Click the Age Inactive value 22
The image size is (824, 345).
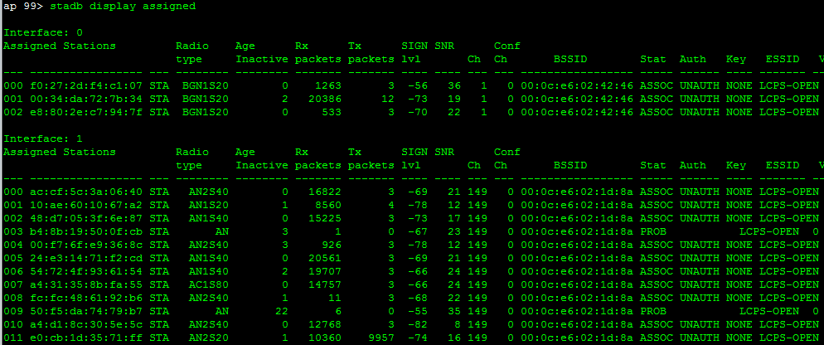(x=282, y=311)
